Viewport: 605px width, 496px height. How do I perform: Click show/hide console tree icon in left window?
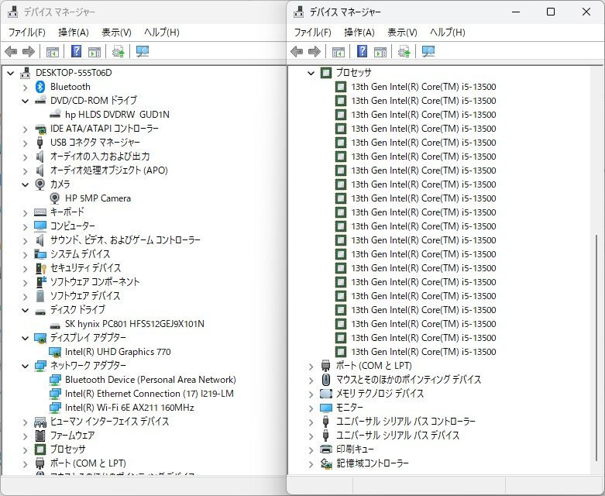click(53, 52)
